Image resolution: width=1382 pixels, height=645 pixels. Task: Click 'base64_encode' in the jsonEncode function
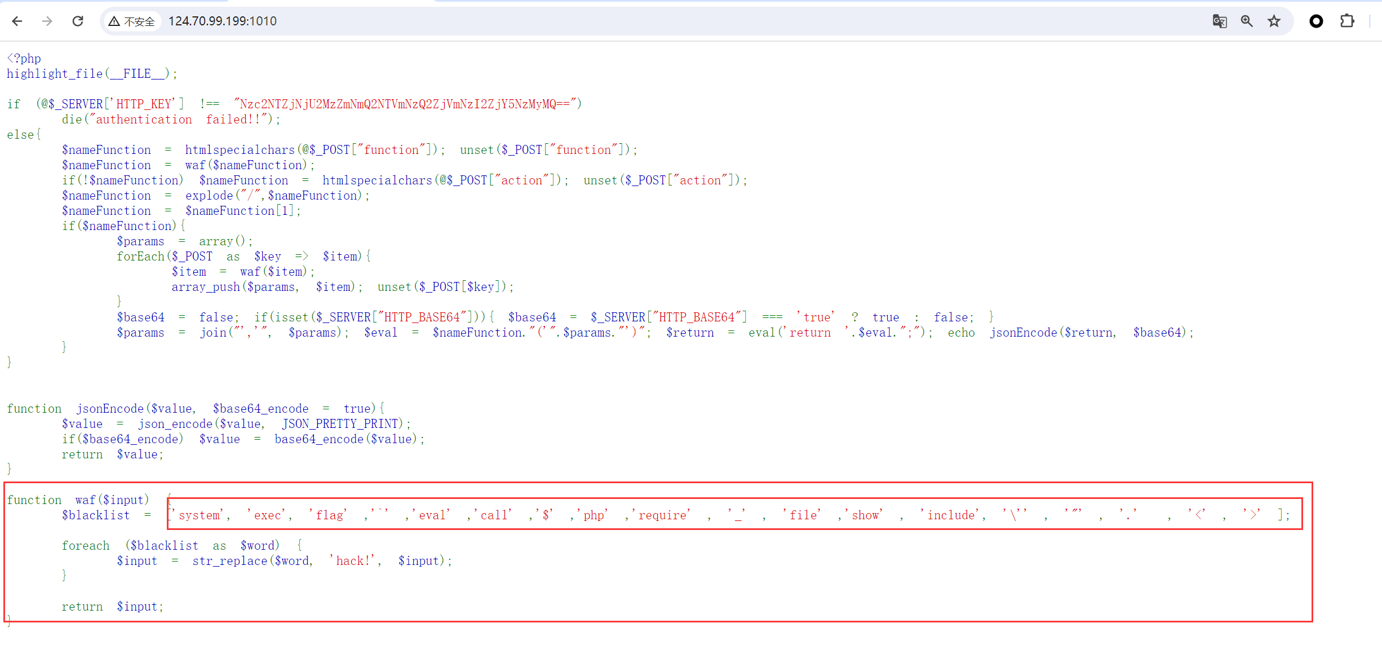pyautogui.click(x=319, y=439)
